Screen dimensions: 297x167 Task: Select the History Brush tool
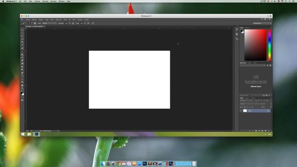(22, 58)
